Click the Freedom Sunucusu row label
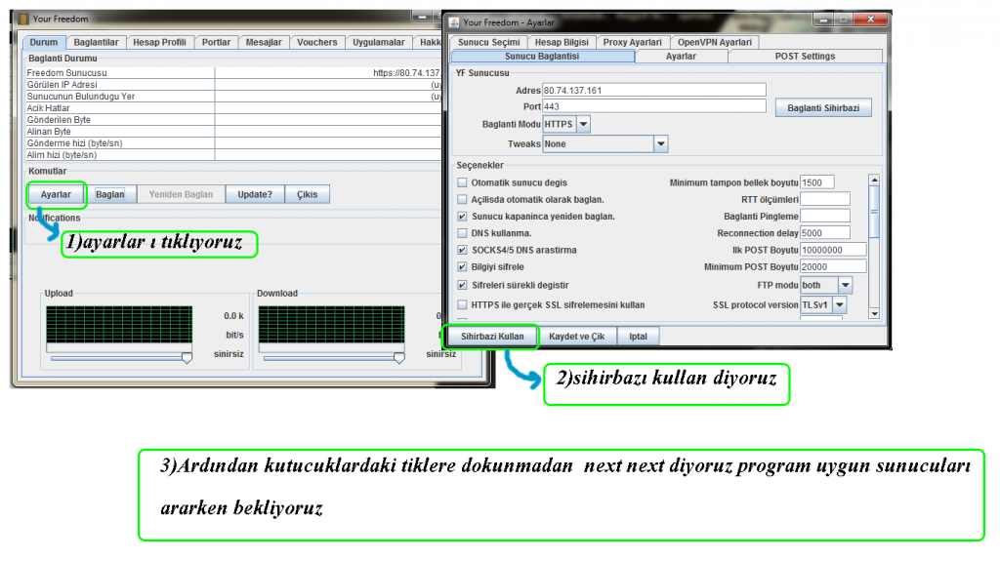1000x561 pixels. [x=67, y=73]
